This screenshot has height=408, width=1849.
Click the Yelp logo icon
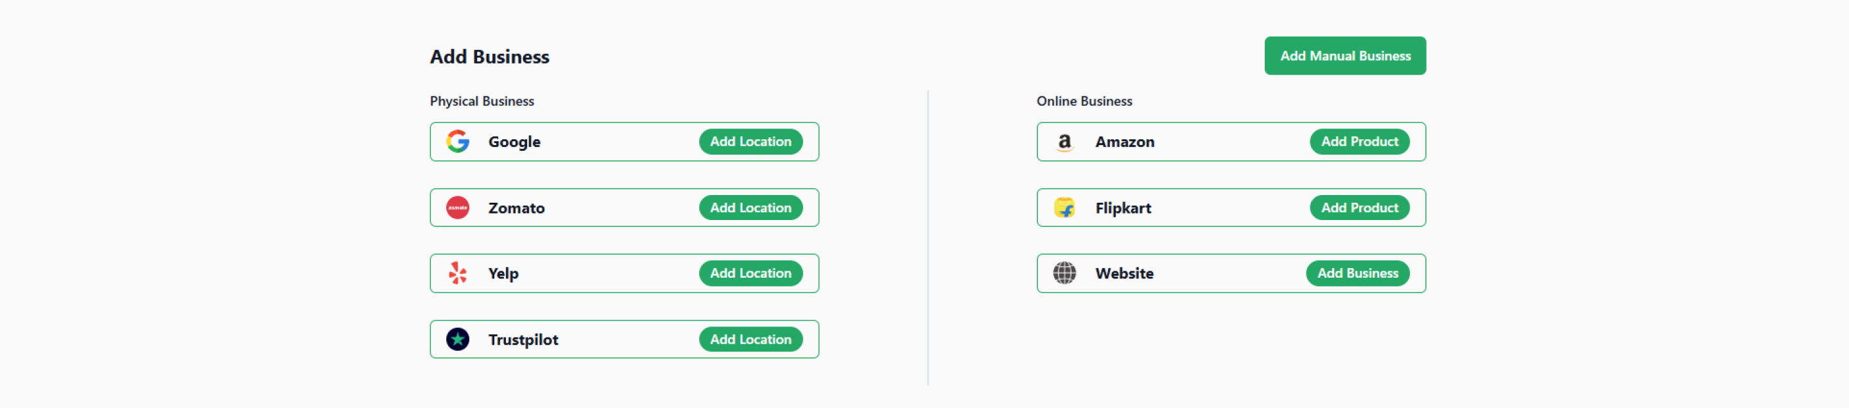tap(457, 273)
